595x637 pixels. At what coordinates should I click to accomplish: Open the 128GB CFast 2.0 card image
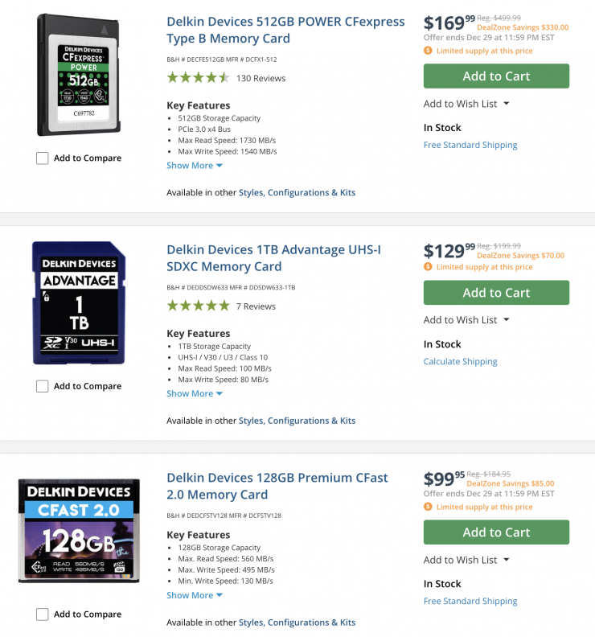tap(79, 531)
